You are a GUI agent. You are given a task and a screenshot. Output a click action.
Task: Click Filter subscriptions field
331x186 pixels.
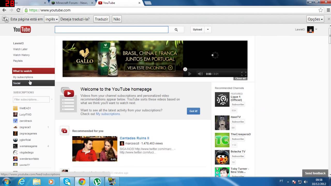click(31, 99)
